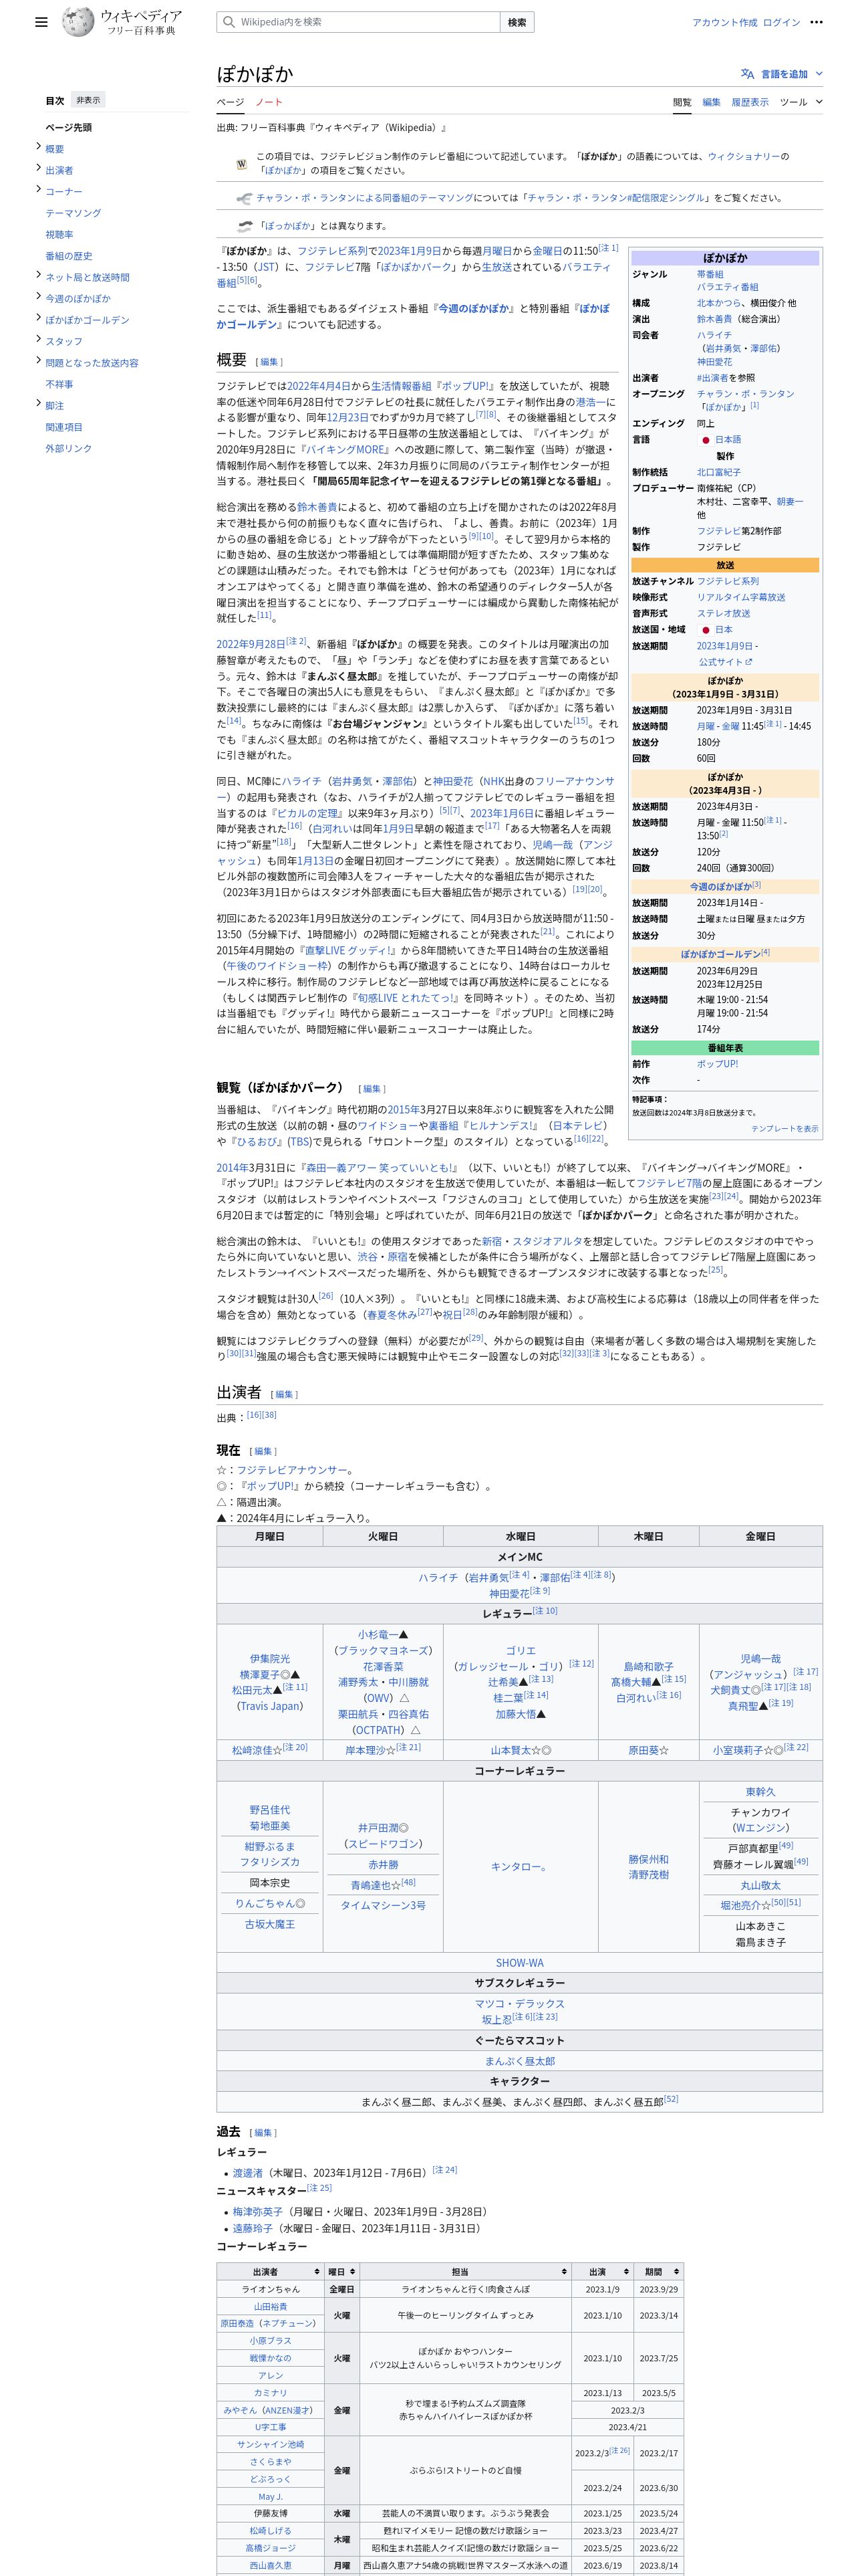858x2576 pixels.
Task: Open the three-dots personal tools menu
Action: point(816,22)
